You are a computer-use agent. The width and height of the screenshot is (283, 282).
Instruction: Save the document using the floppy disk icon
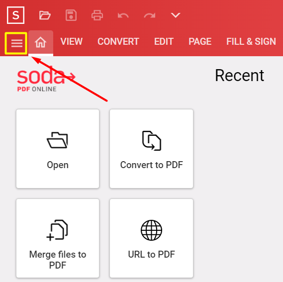(71, 15)
